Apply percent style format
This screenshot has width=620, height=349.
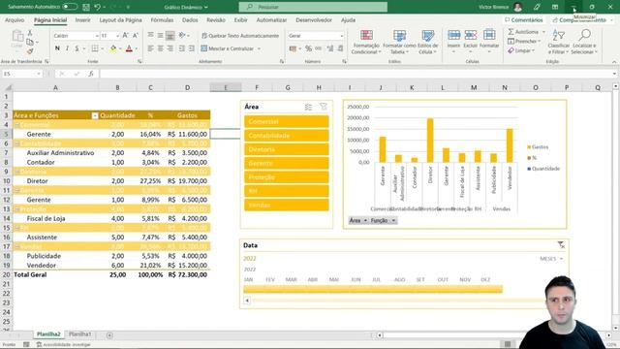click(308, 48)
